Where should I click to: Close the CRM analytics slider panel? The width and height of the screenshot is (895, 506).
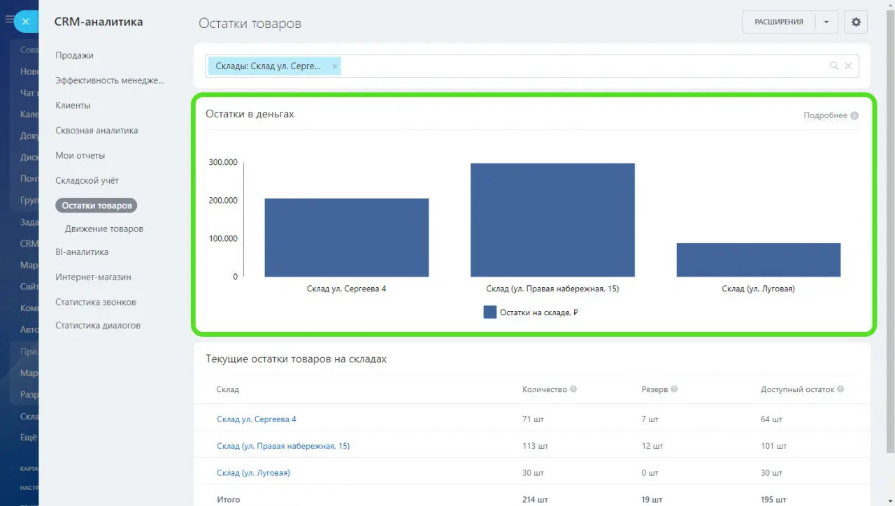26,22
